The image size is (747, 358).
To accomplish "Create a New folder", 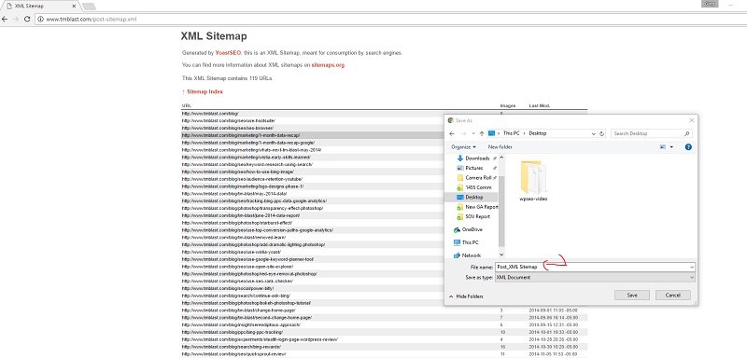I will 500,147.
